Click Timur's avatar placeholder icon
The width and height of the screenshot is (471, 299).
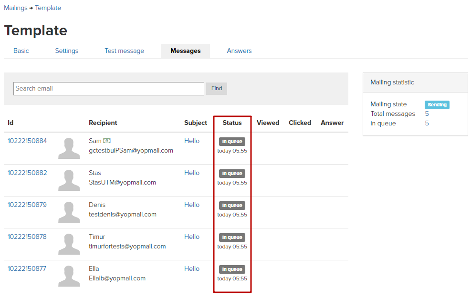point(69,244)
